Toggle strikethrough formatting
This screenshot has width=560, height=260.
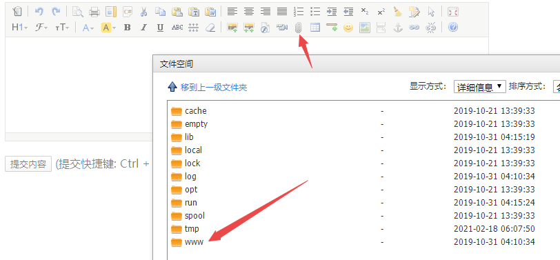tap(177, 28)
